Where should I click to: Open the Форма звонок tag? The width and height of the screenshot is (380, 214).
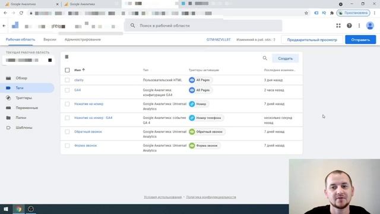click(x=85, y=146)
